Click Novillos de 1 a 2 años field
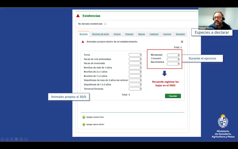 pos(135,76)
